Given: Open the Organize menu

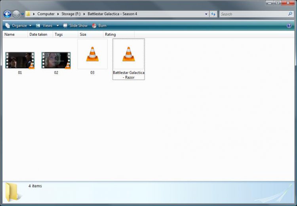Looking at the screenshot, I should [18, 26].
